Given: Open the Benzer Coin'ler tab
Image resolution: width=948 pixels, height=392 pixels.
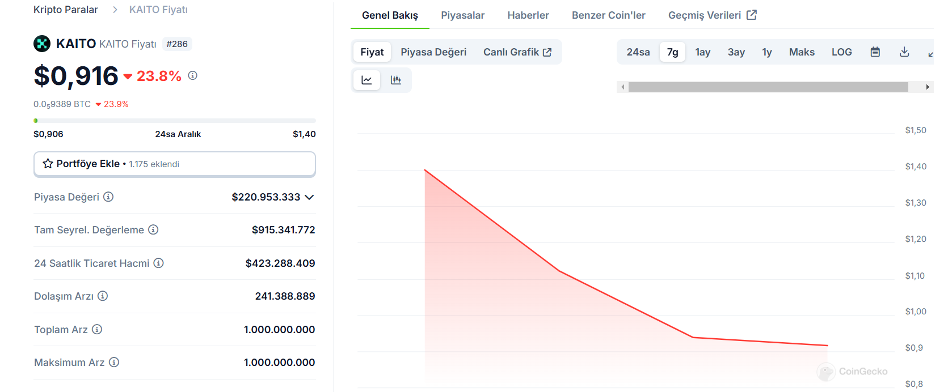Looking at the screenshot, I should [x=609, y=15].
